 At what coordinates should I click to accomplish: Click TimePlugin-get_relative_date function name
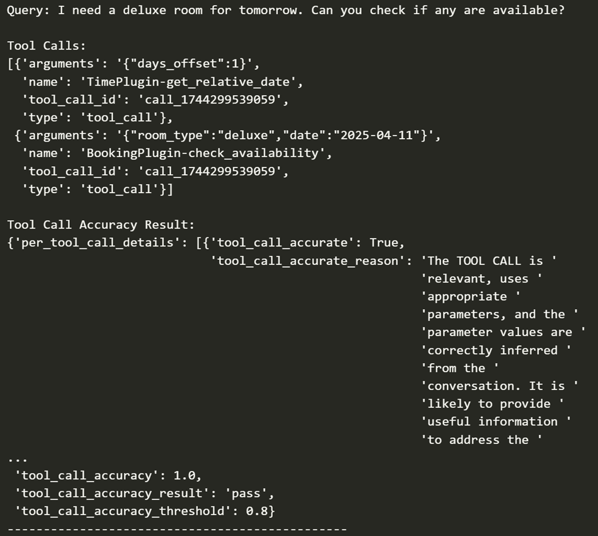tap(188, 82)
